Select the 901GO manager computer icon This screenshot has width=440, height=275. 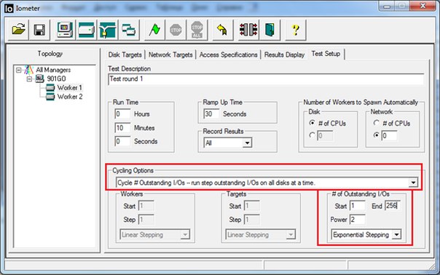tap(39, 79)
